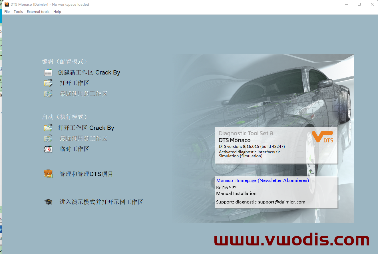Click the recent workspace icon under 启动
378x254 pixels.
pyautogui.click(x=48, y=138)
